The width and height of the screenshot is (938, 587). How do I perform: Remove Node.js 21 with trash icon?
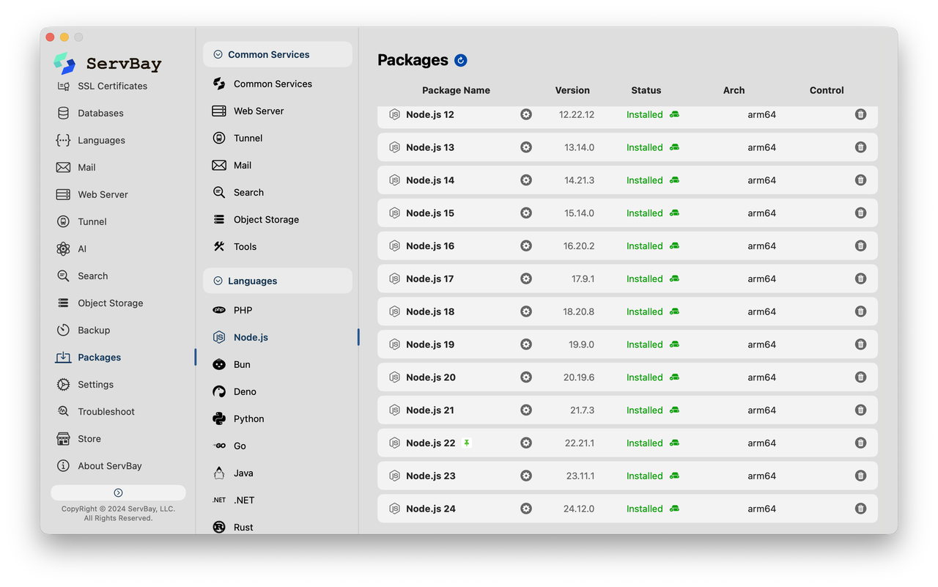[860, 410]
